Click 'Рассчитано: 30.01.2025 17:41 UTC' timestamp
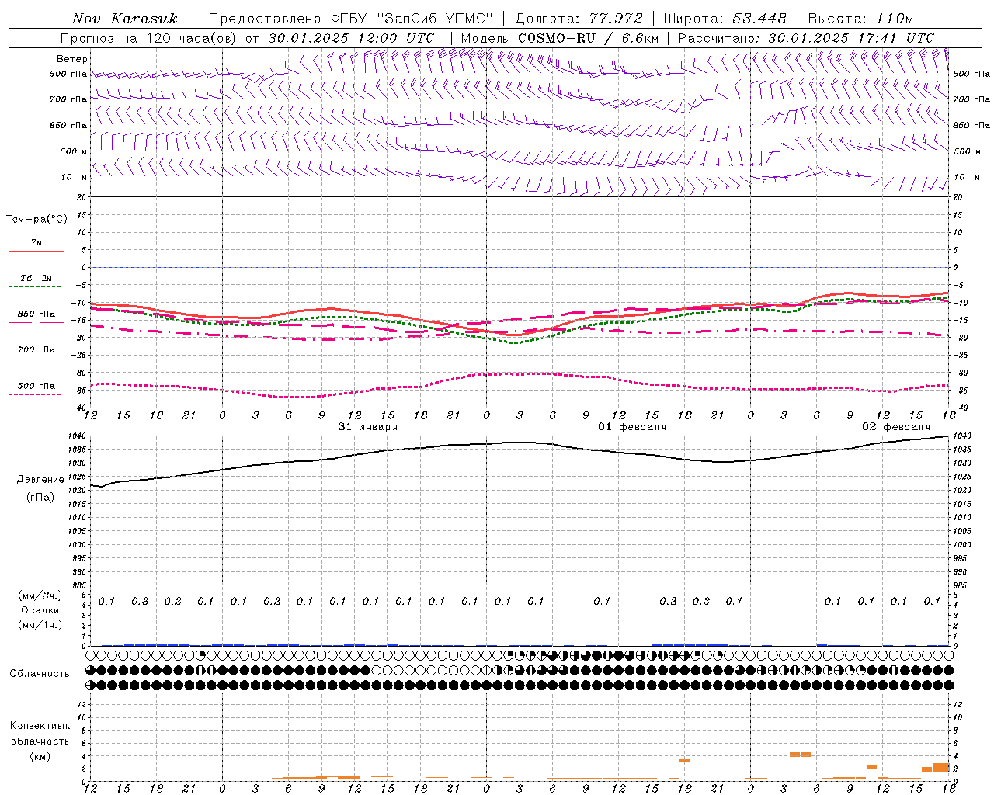 (806, 38)
